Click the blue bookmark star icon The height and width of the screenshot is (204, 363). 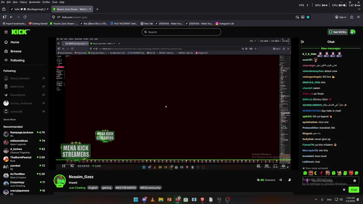[x=308, y=17]
